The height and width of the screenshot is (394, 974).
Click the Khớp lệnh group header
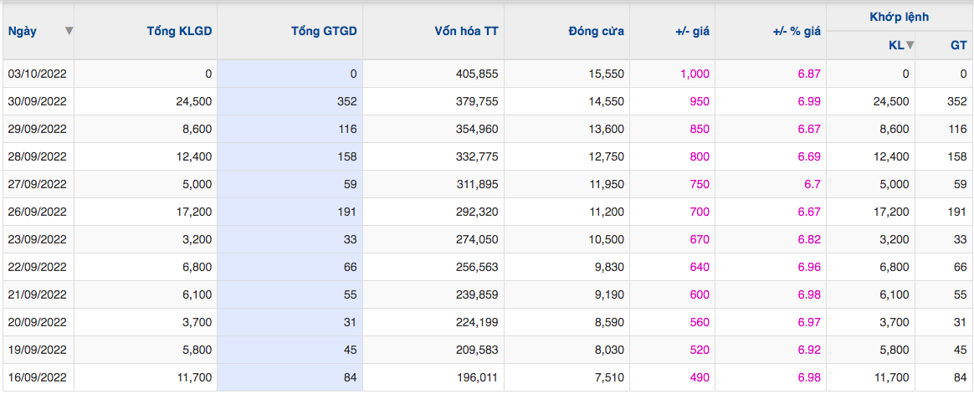coord(900,18)
